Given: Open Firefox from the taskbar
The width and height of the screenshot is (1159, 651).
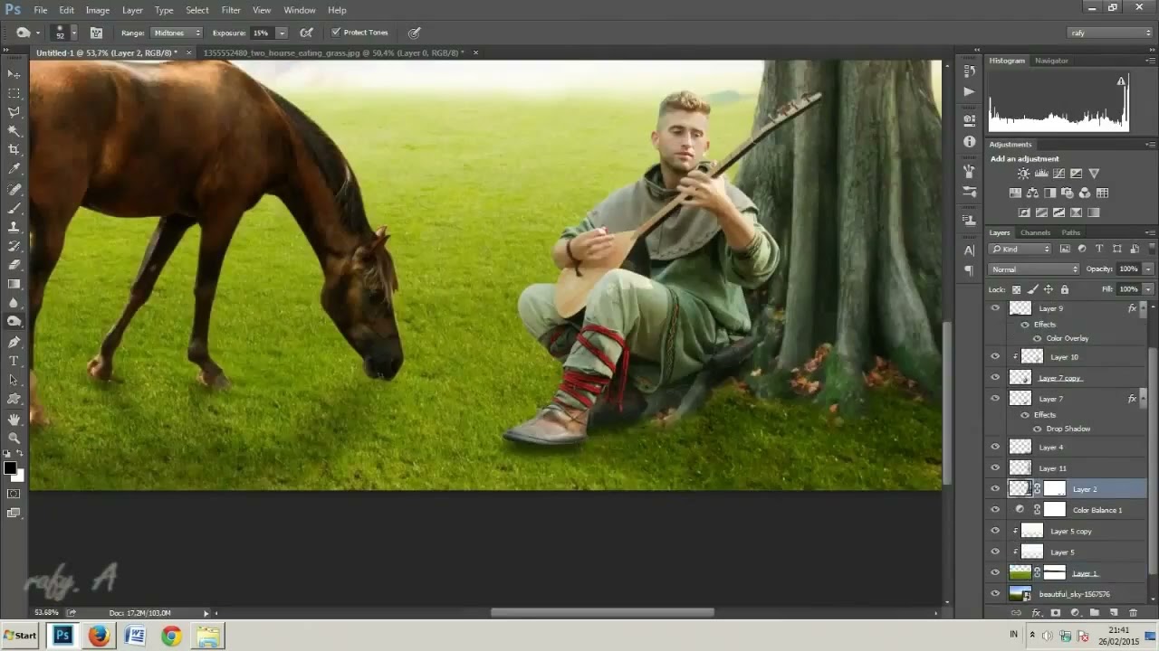Looking at the screenshot, I should pyautogui.click(x=99, y=636).
